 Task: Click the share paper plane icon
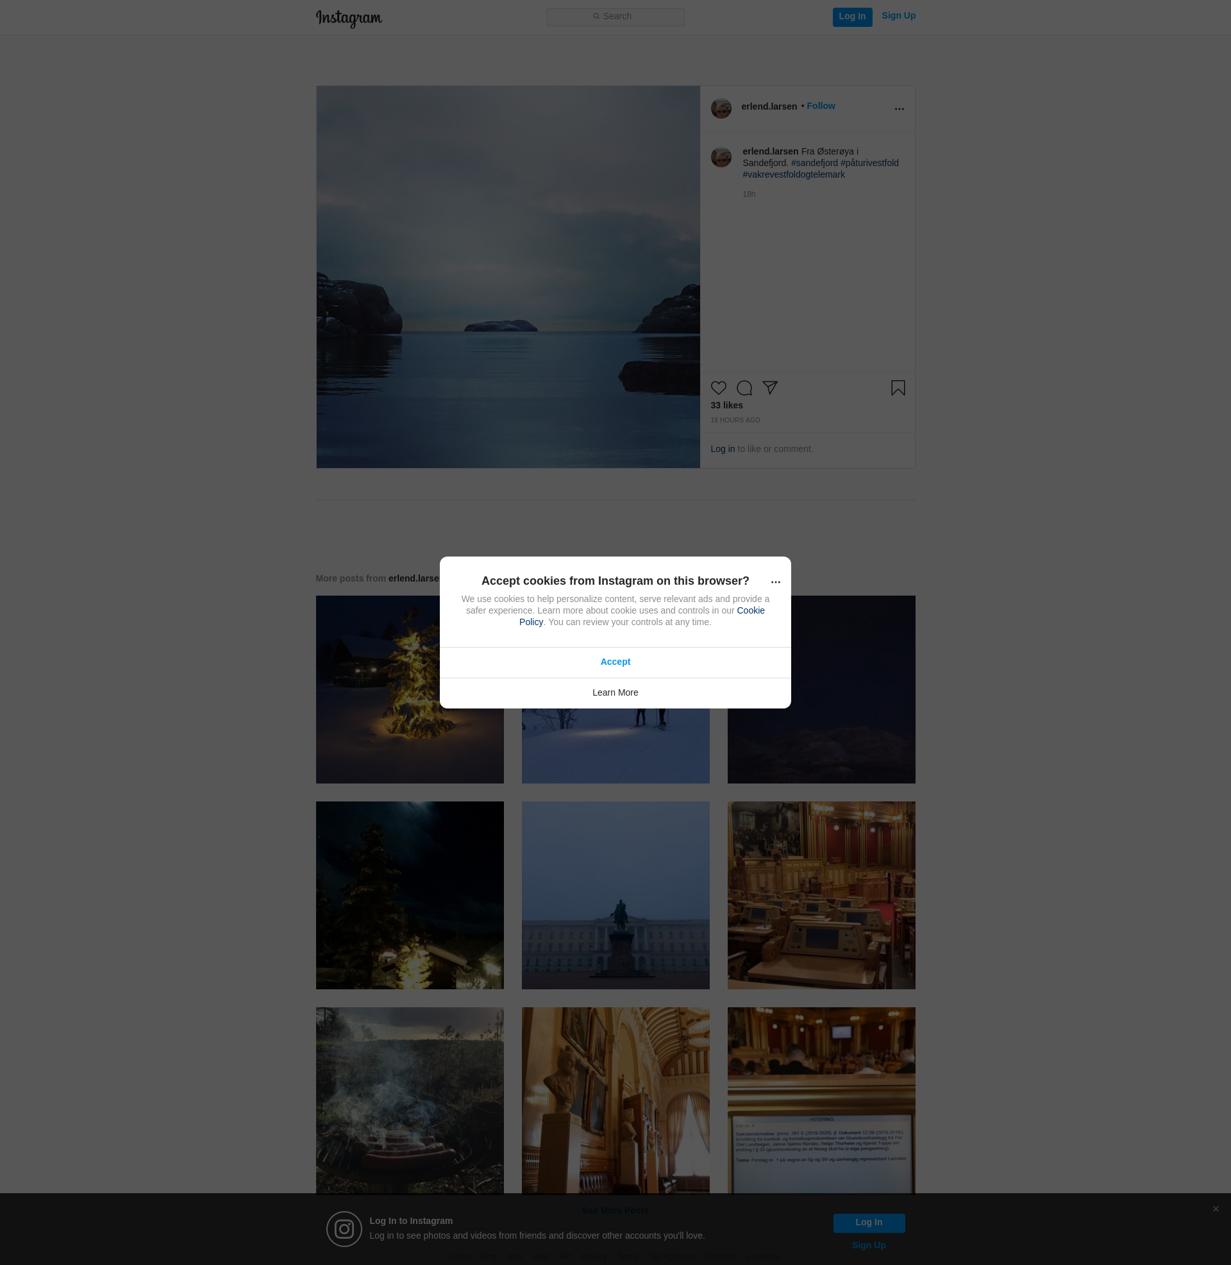[769, 387]
